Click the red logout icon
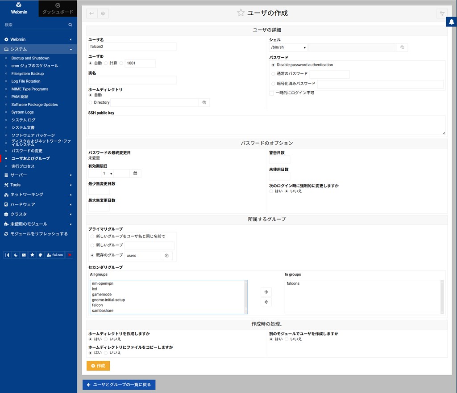Viewport: 457px width, 393px height. click(69, 255)
